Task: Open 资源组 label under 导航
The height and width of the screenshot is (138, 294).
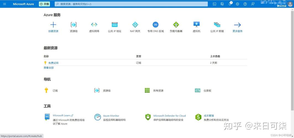Action: click(107, 91)
